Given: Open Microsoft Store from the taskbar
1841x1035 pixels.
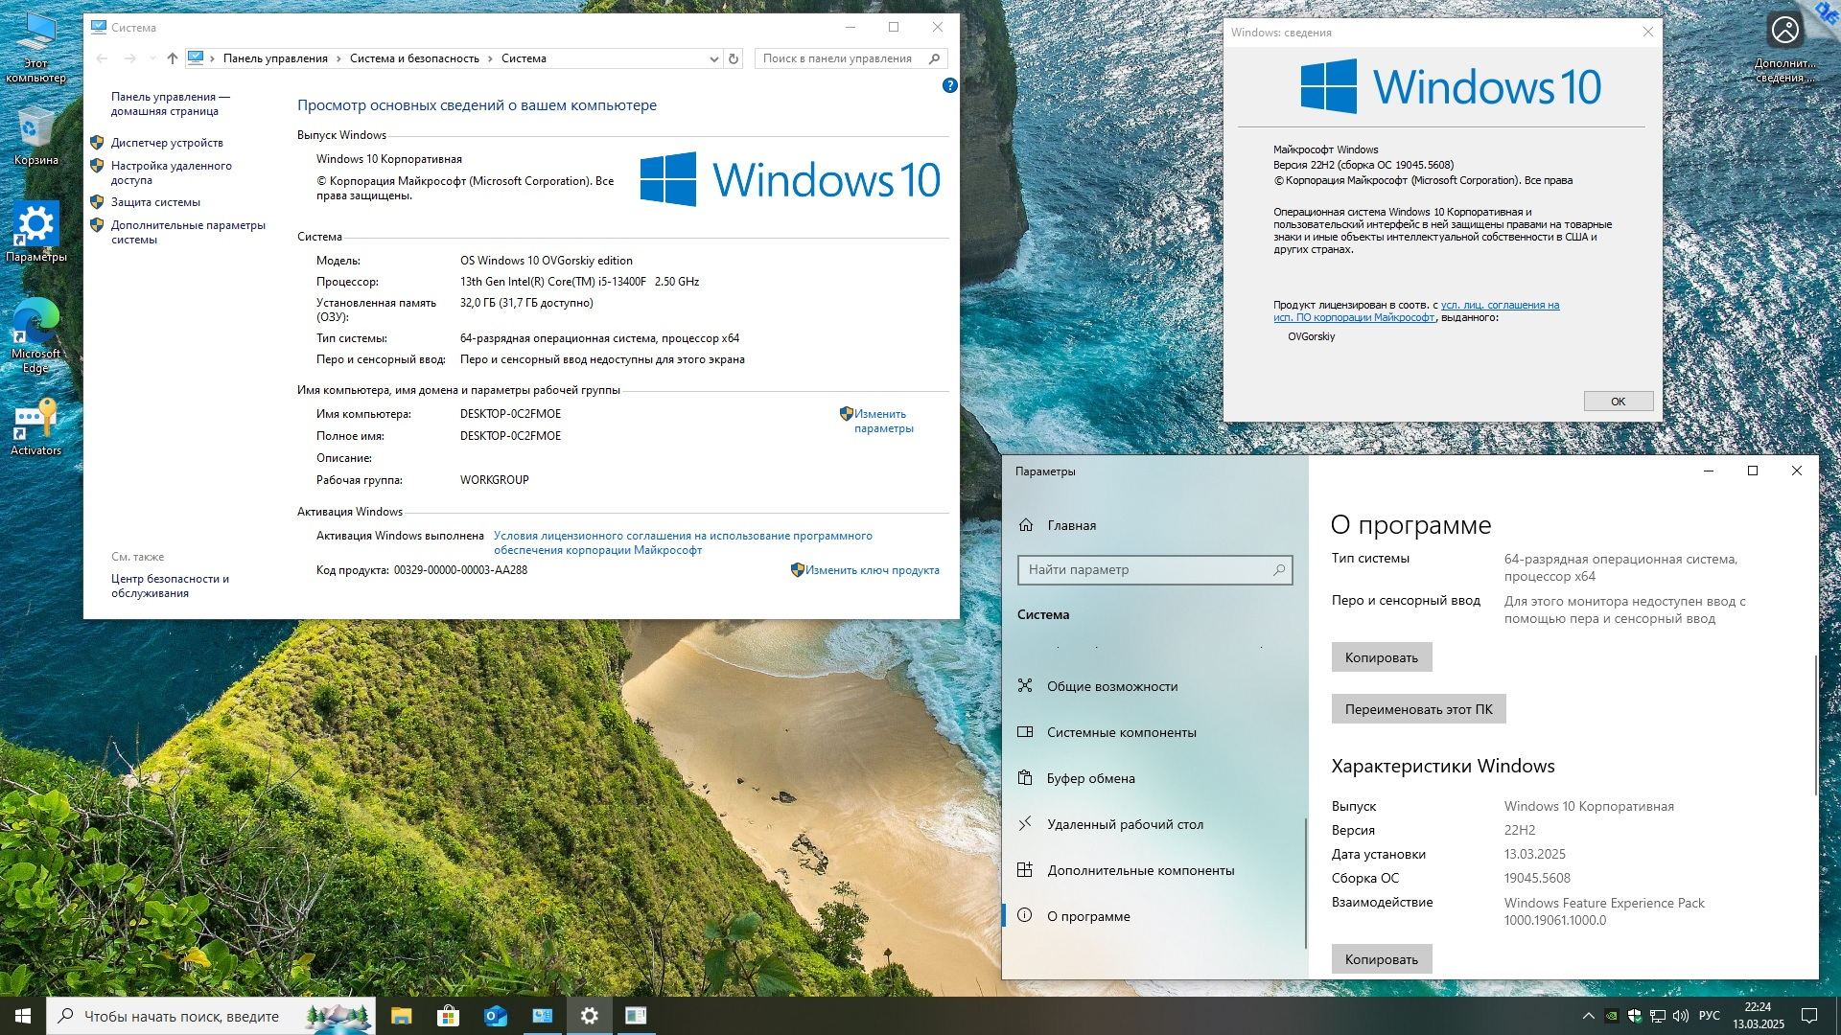Looking at the screenshot, I should pos(448,1016).
